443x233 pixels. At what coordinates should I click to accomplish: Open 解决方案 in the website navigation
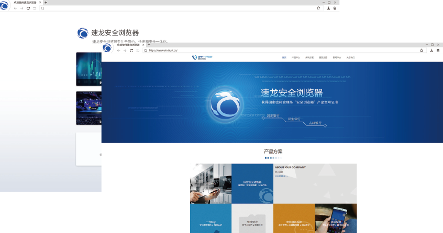(309, 57)
